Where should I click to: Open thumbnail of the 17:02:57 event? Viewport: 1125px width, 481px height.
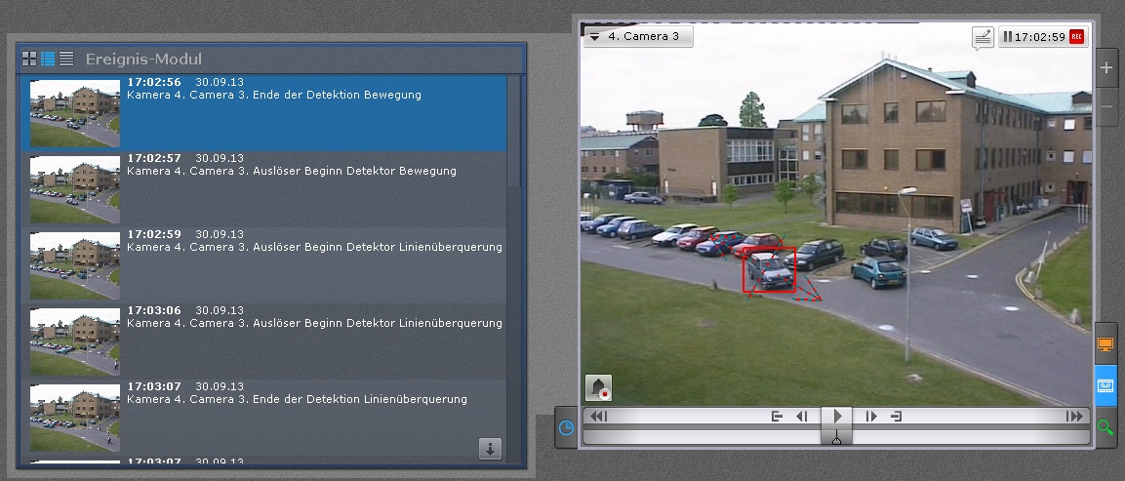tap(74, 189)
